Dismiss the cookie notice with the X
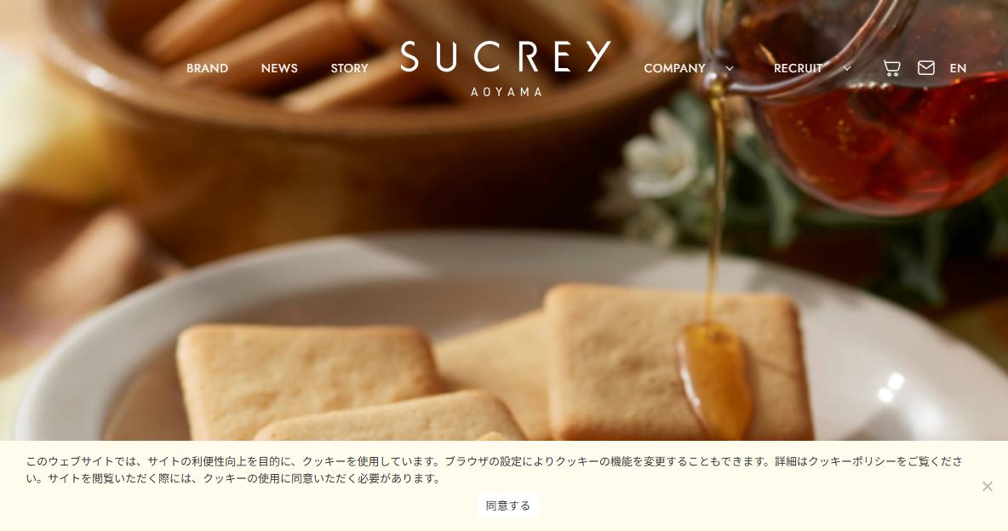This screenshot has width=1008, height=531. [988, 487]
